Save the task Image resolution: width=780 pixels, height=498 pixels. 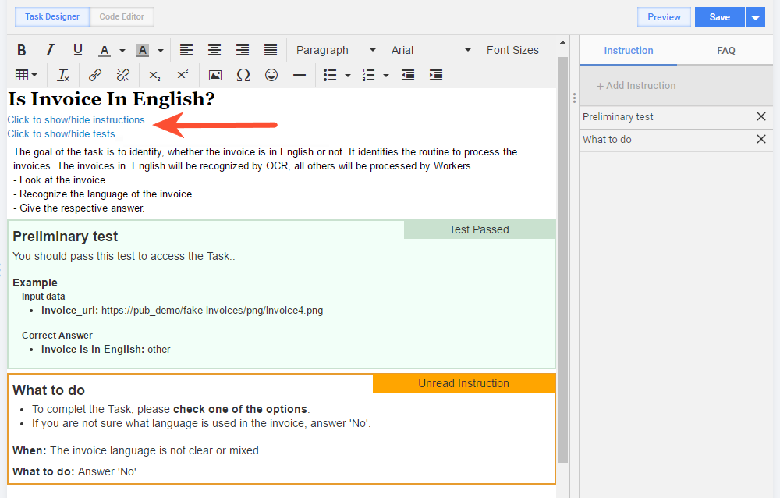[719, 17]
